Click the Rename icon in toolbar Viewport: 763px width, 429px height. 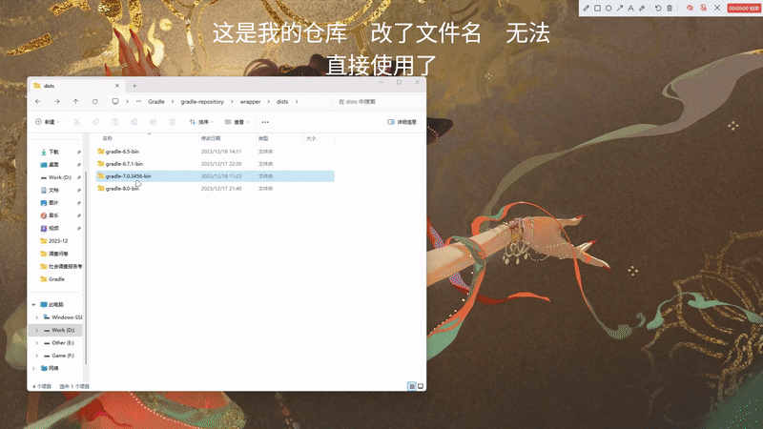click(134, 122)
